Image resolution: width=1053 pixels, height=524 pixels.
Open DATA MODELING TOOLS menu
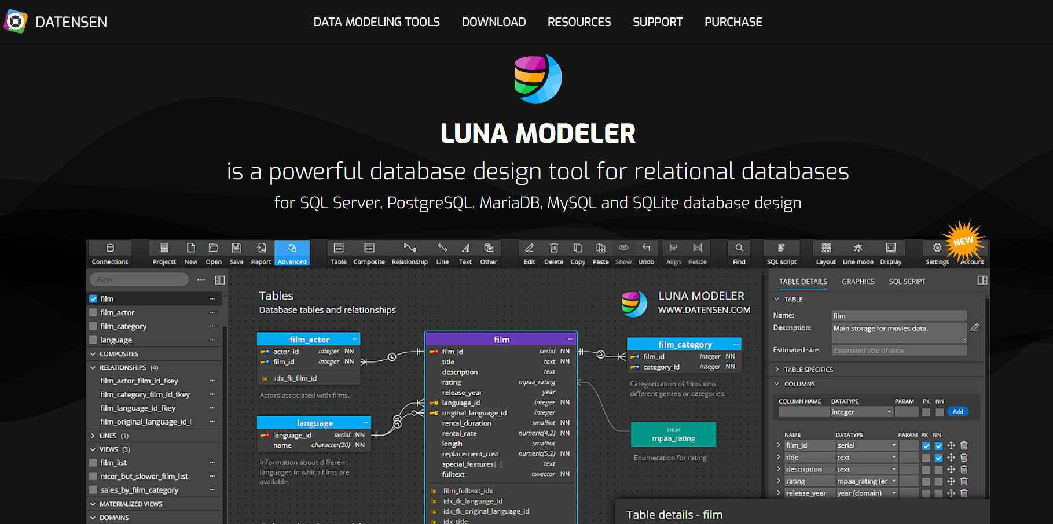(x=377, y=22)
